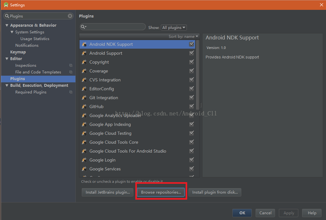Click the Coverage plugin icon
Screen dimensions: 326x220
84,71
